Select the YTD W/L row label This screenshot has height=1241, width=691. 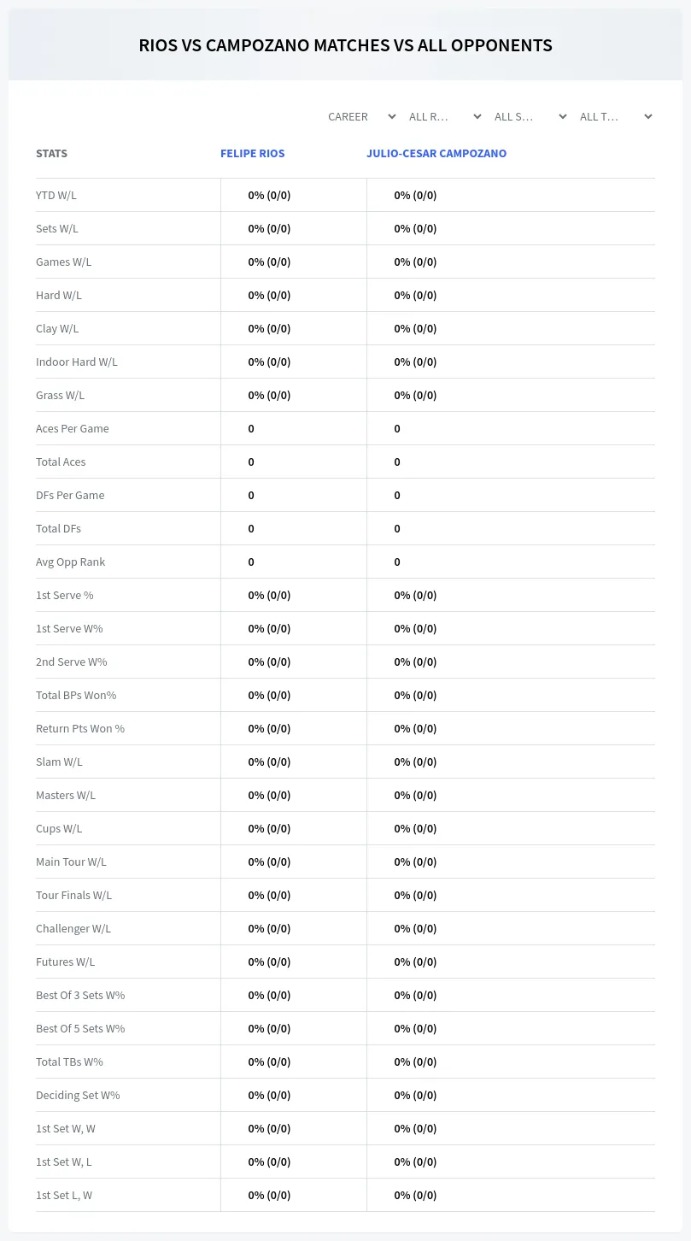pyautogui.click(x=56, y=195)
